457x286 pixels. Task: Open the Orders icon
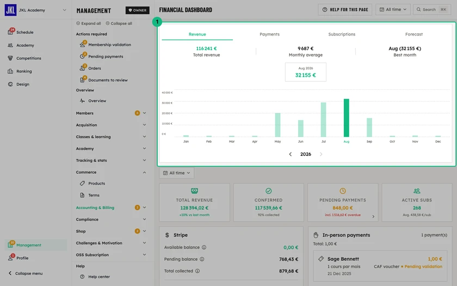tap(83, 68)
